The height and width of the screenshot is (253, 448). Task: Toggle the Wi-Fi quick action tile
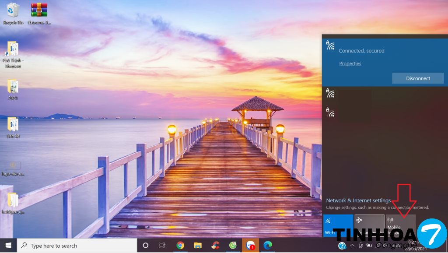click(338, 225)
